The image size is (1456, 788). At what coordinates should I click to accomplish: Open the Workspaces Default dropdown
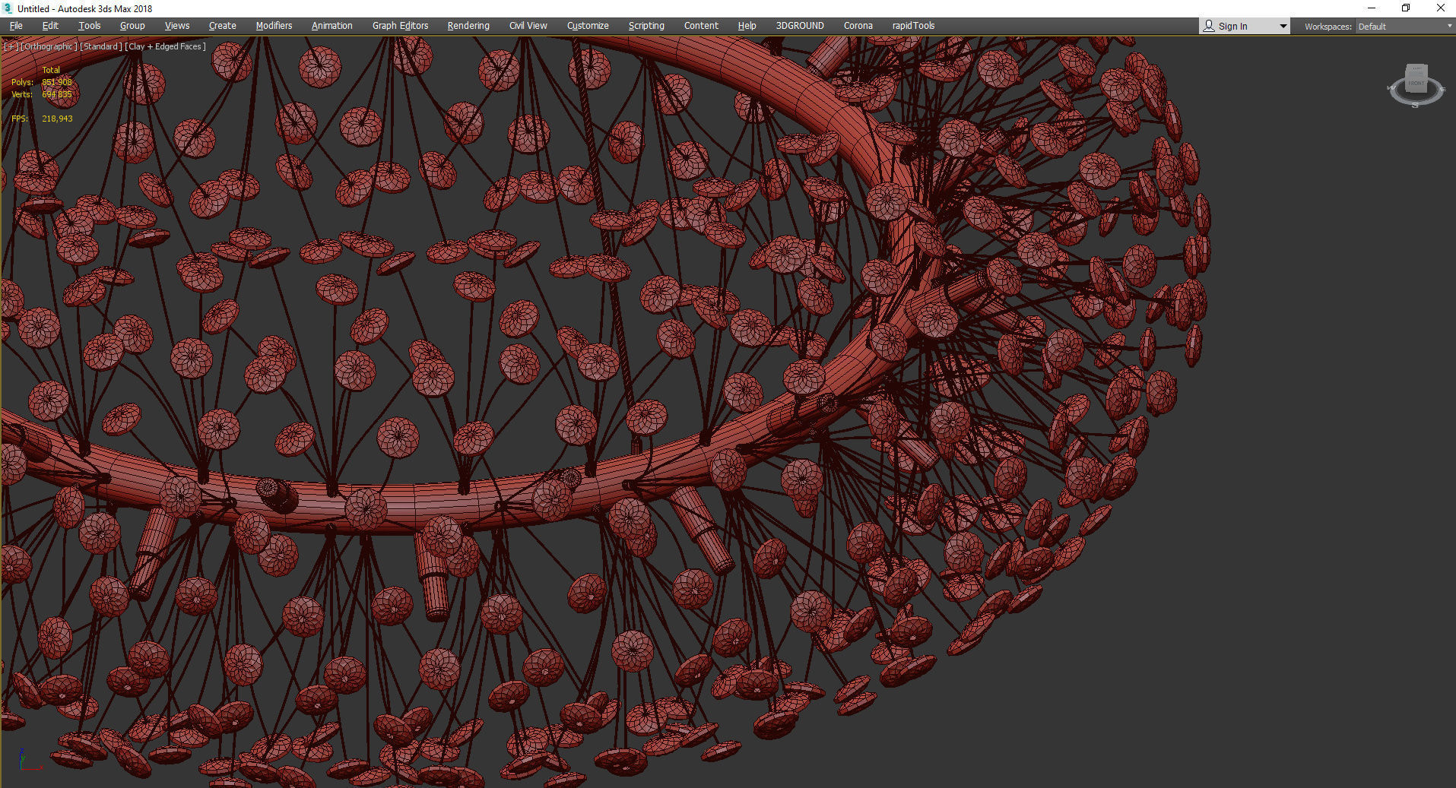(x=1405, y=27)
